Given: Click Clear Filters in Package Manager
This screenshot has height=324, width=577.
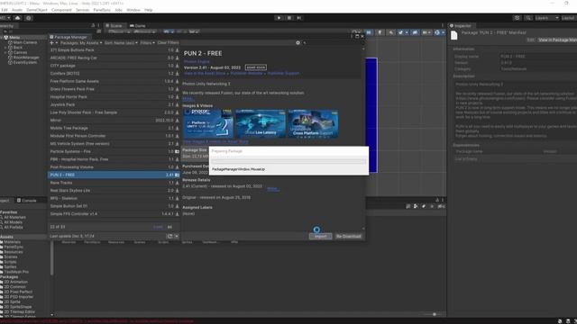Looking at the screenshot, I should click(x=169, y=42).
